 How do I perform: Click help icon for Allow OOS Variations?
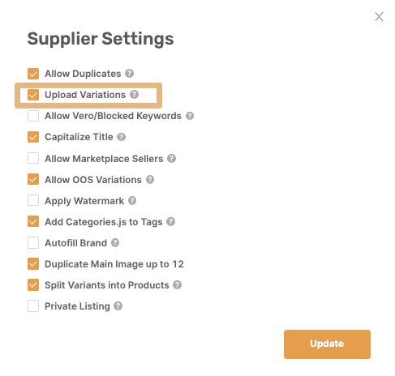tap(150, 179)
